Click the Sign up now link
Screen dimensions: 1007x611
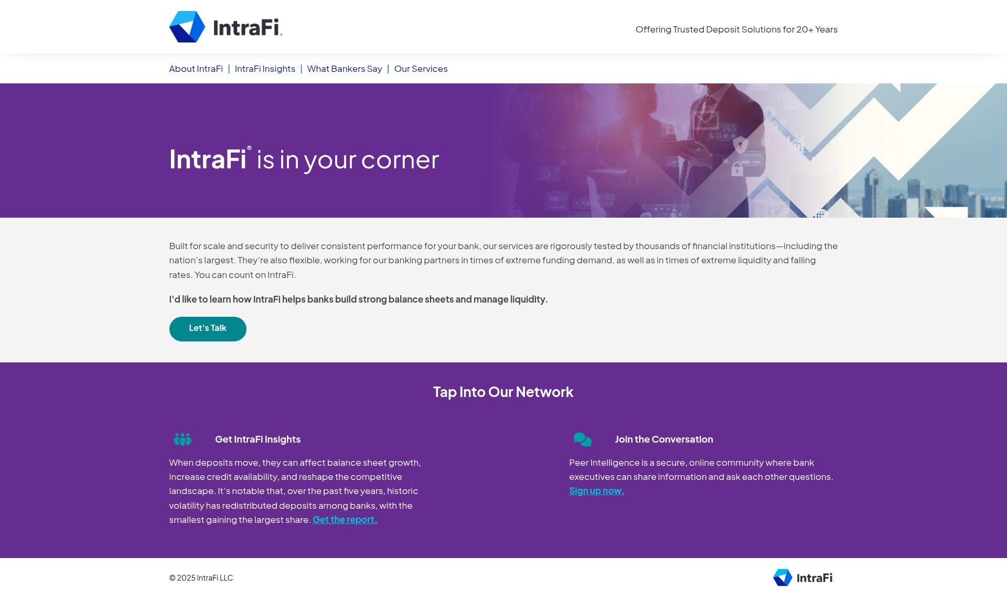(x=597, y=491)
